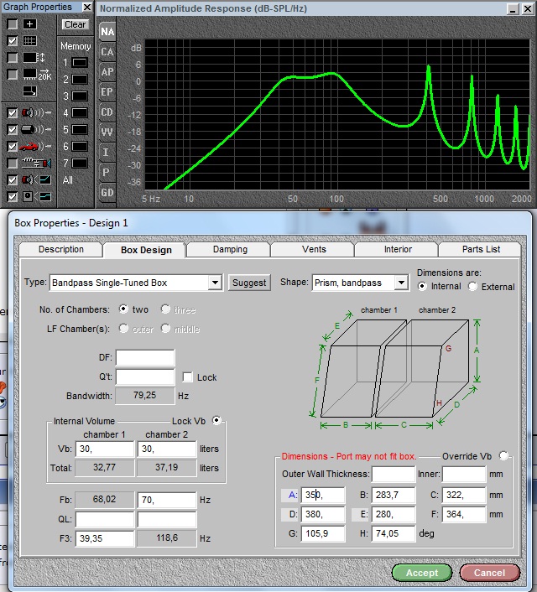537x592 pixels.
Task: Click the Suggest button
Action: [249, 283]
